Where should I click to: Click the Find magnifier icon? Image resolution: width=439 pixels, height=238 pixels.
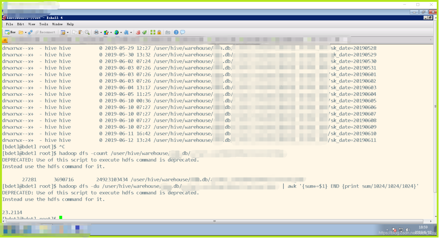point(87,32)
